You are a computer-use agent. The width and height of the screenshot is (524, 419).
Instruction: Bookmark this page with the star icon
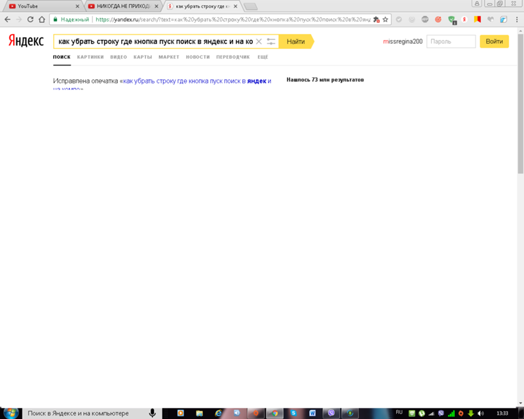385,20
